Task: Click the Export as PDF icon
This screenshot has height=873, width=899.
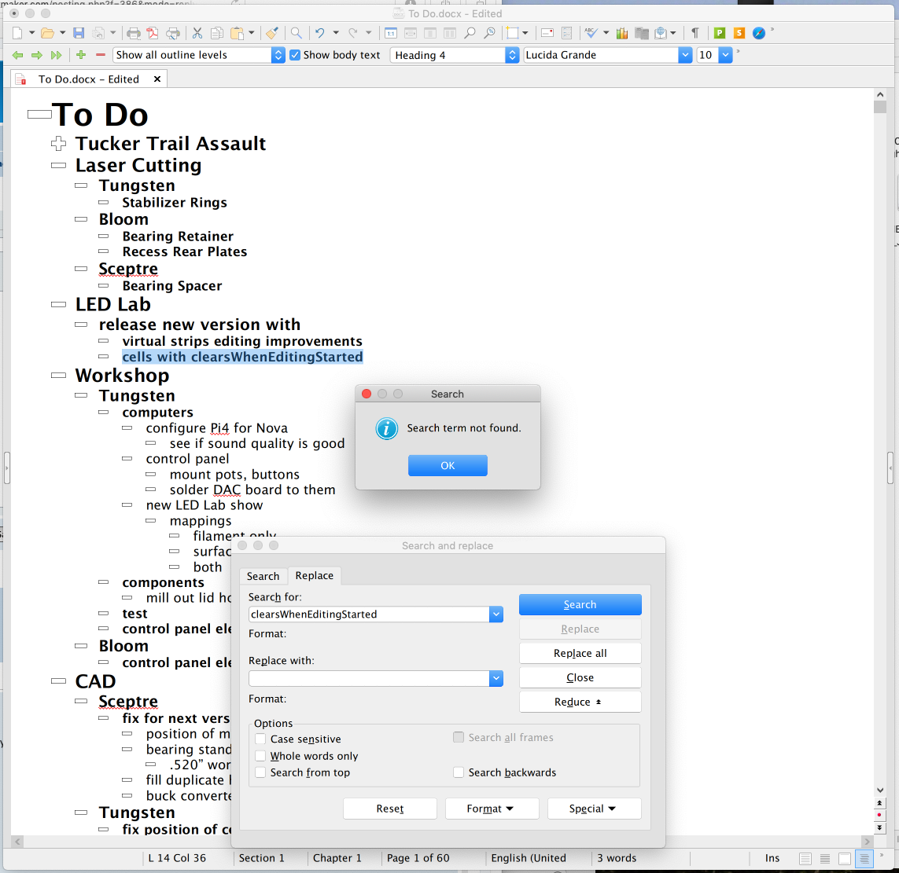Action: pos(153,33)
